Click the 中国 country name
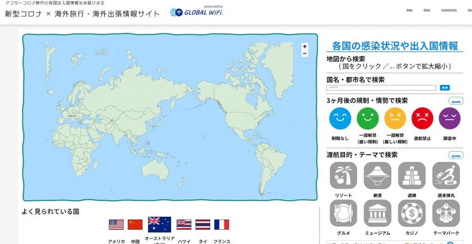Screen dimensions: 472x244 pos(135,241)
